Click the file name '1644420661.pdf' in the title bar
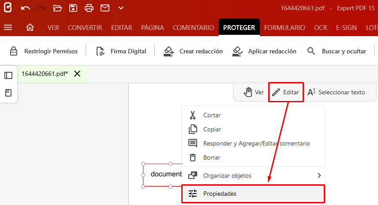Image resolution: width=378 pixels, height=205 pixels. pyautogui.click(x=303, y=8)
